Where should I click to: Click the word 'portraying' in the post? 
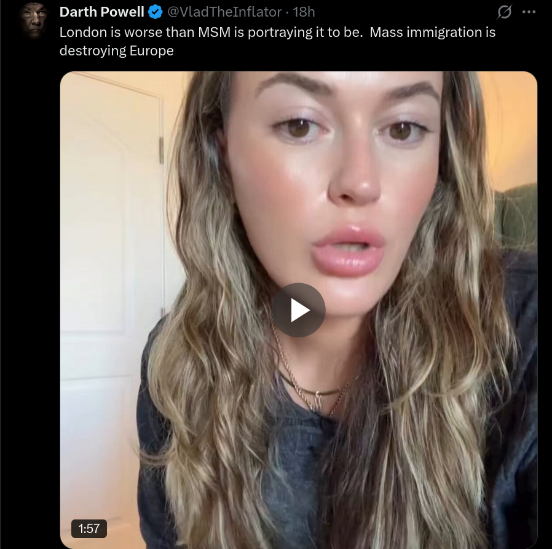click(x=280, y=33)
